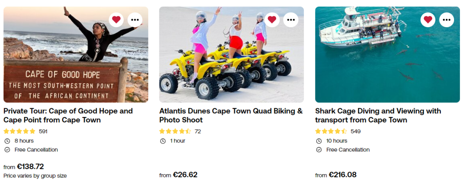Open Shark Cage Diving and Viewing title
This screenshot has height=185, width=465.
pyautogui.click(x=378, y=115)
